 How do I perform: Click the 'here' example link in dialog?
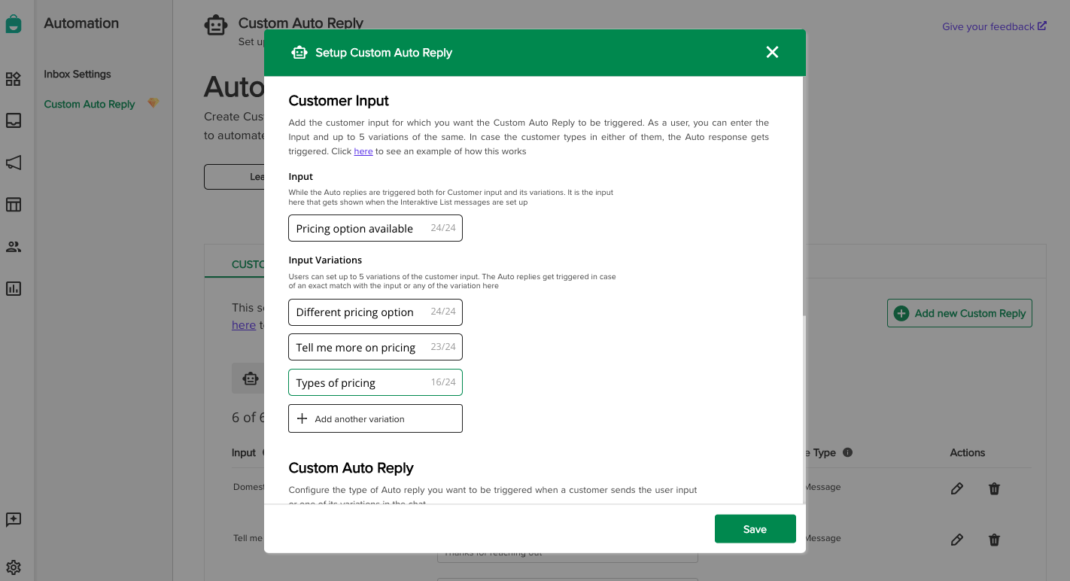tap(363, 151)
